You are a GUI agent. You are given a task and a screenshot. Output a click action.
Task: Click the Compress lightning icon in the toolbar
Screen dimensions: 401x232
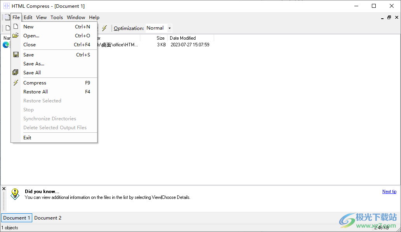105,28
